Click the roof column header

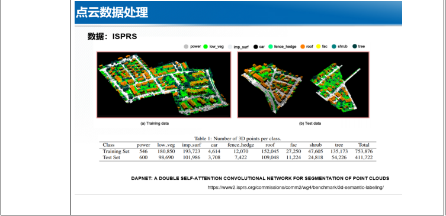270,145
